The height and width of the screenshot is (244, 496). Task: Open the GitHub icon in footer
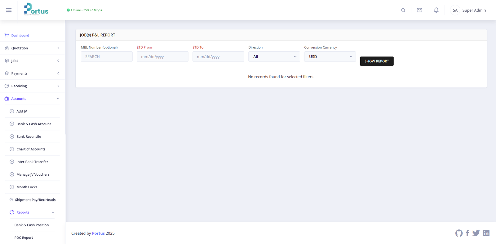click(x=459, y=233)
